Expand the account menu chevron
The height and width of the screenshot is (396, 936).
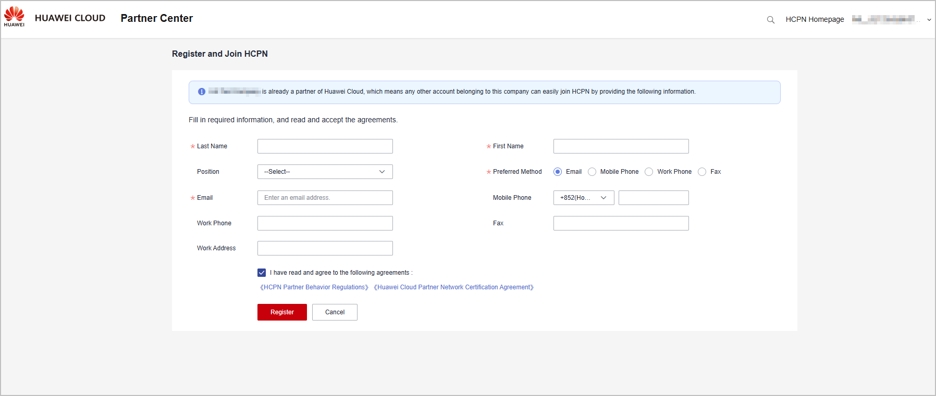929,20
